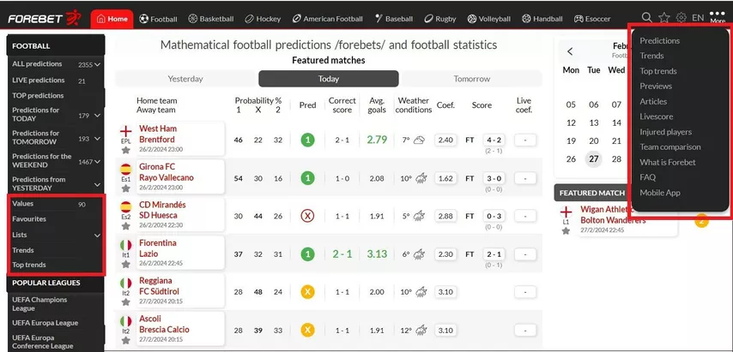Image resolution: width=733 pixels, height=352 pixels.
Task: Change language via EN selector
Action: [698, 18]
